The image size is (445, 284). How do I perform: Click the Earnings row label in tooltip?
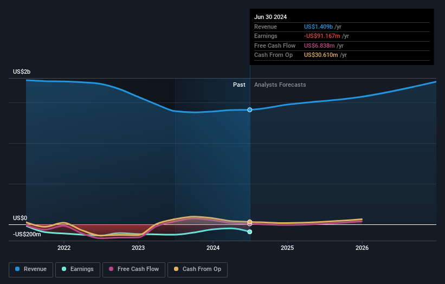[266, 36]
